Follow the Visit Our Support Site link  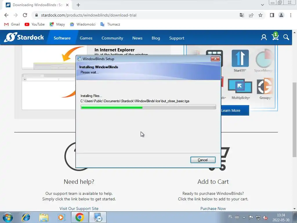point(79,208)
